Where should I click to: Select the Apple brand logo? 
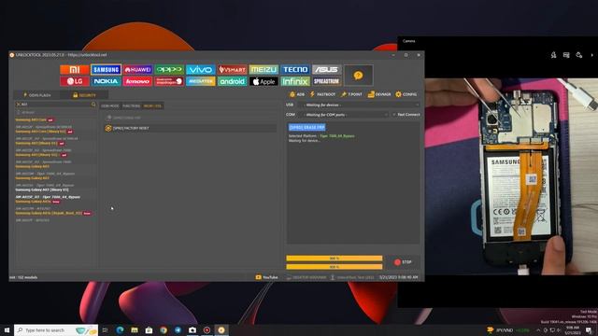point(263,81)
